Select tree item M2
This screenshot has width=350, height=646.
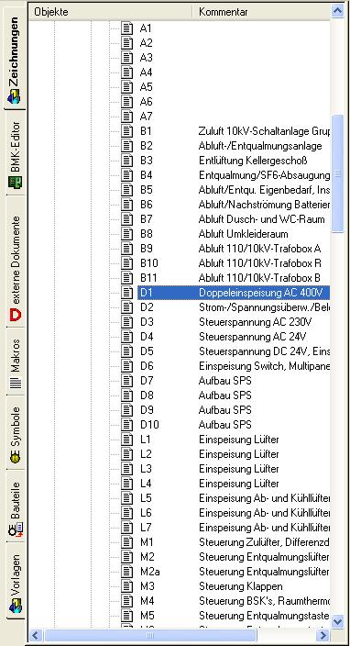147,557
